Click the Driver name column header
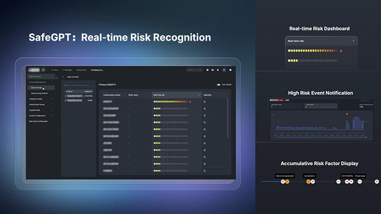381x214 pixels. (133, 95)
